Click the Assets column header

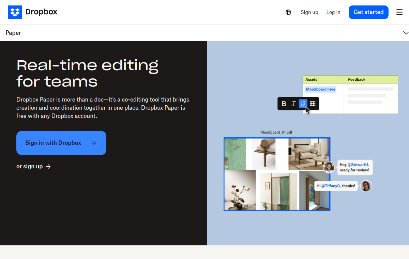(x=323, y=79)
